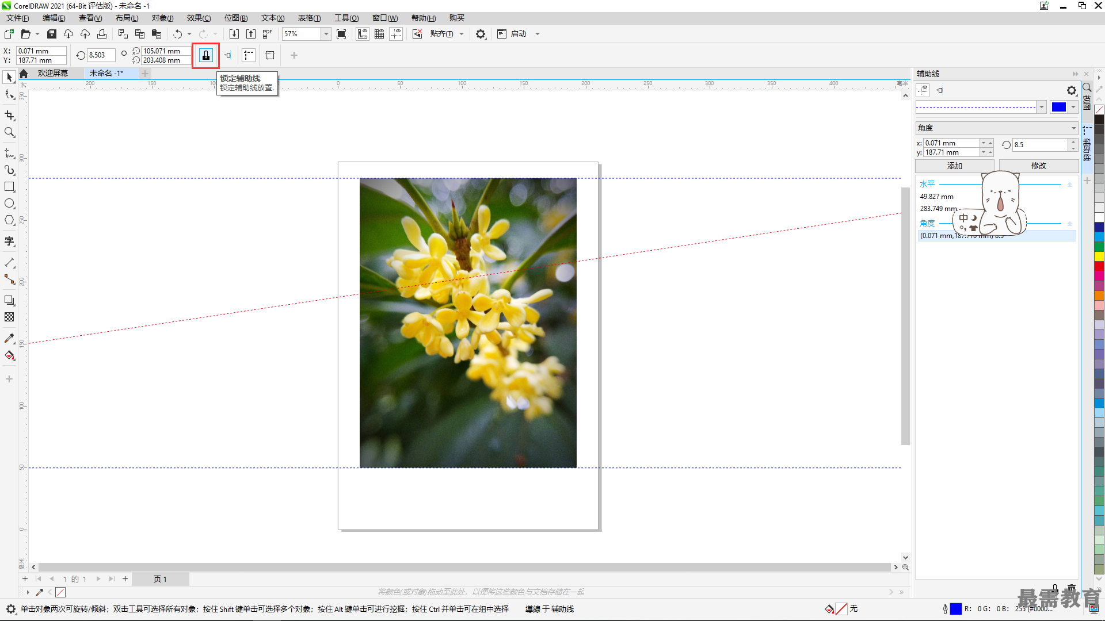Open the 对象 Object menu

point(163,18)
